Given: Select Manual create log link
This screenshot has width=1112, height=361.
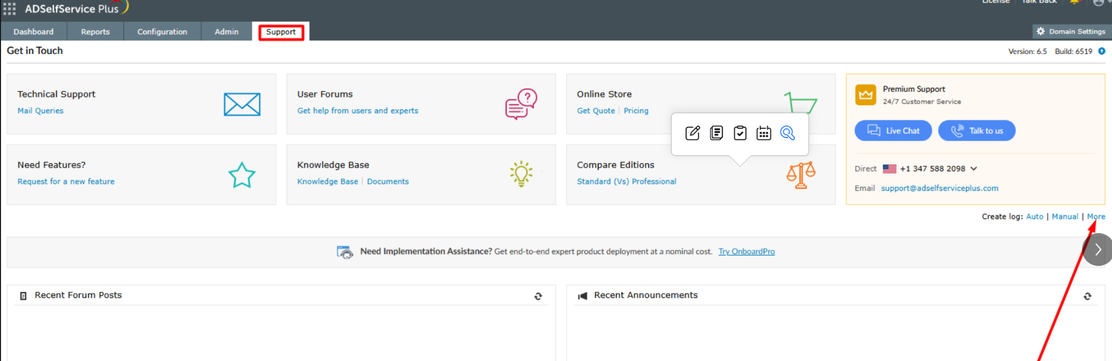Looking at the screenshot, I should point(1065,216).
